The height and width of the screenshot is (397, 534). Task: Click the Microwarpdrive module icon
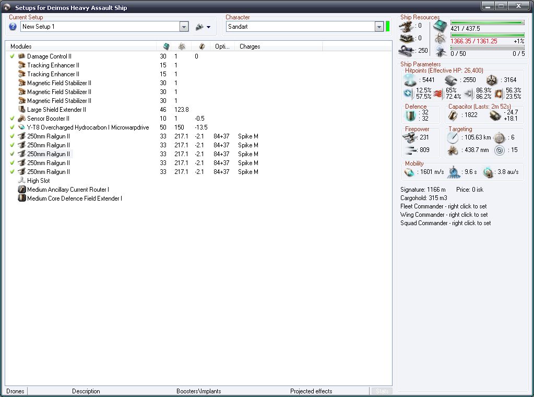[22, 127]
